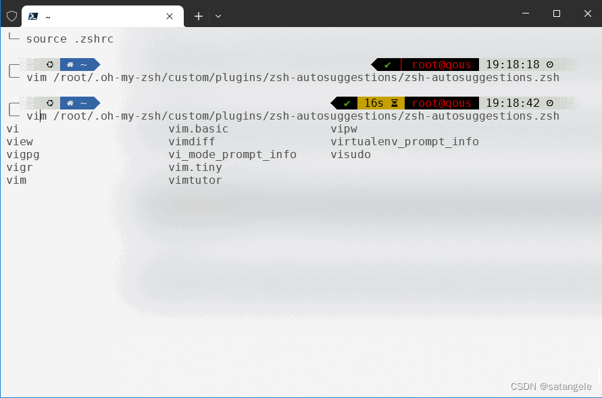Image resolution: width=602 pixels, height=398 pixels.
Task: Minimize the terminal window
Action: click(526, 14)
